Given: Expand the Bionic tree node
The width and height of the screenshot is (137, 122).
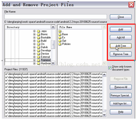Looking at the screenshot, I should [34, 34].
